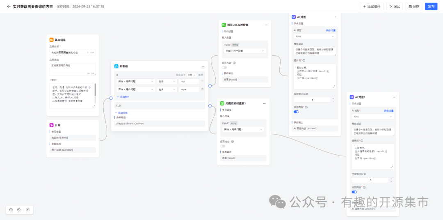The height and width of the screenshot is (220, 443).
Task: Click the IF branch output port
Action: [210, 86]
